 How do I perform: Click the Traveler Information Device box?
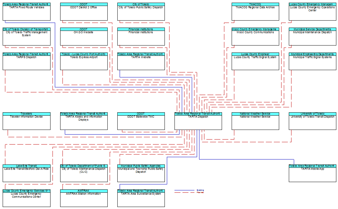coord(27,121)
